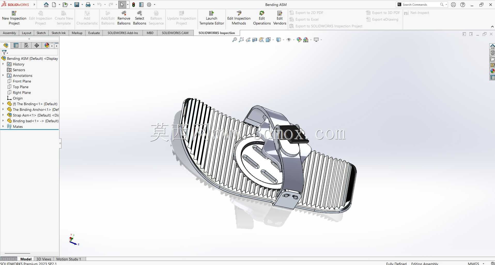Click the Section View icon
This screenshot has height=265, width=495.
255,40
